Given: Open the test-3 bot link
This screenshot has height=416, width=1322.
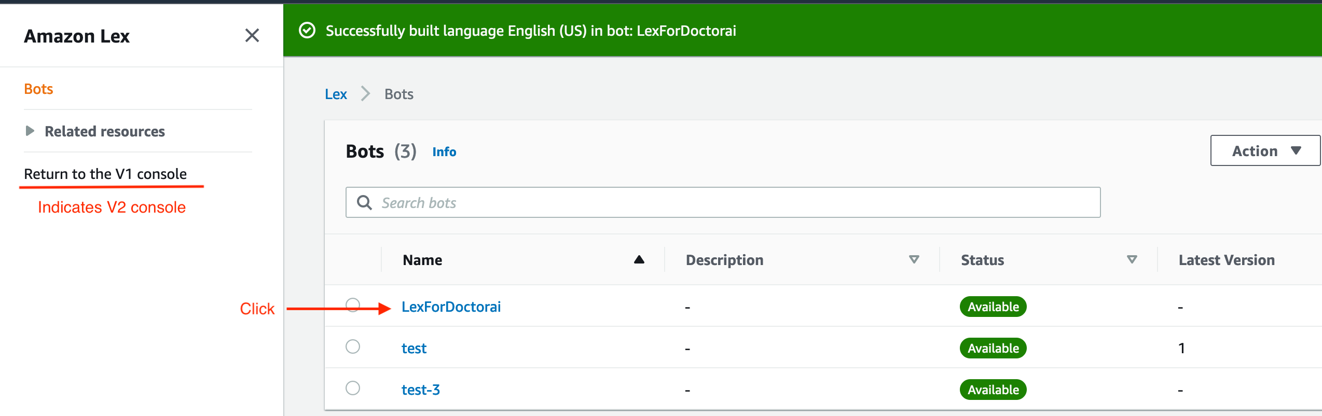Looking at the screenshot, I should [421, 390].
